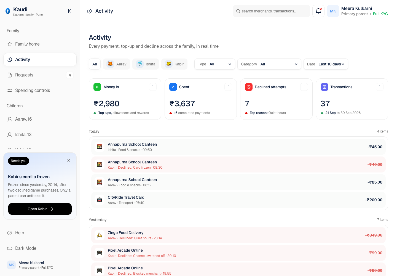Screen dimensions: 397x276
Task: Open the Category dropdown
Action: [x=269, y=64]
